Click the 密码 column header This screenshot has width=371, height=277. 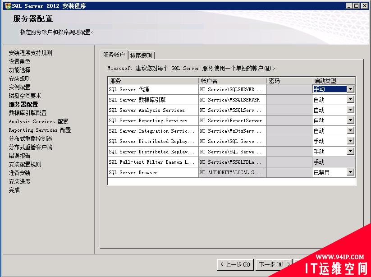coord(289,81)
